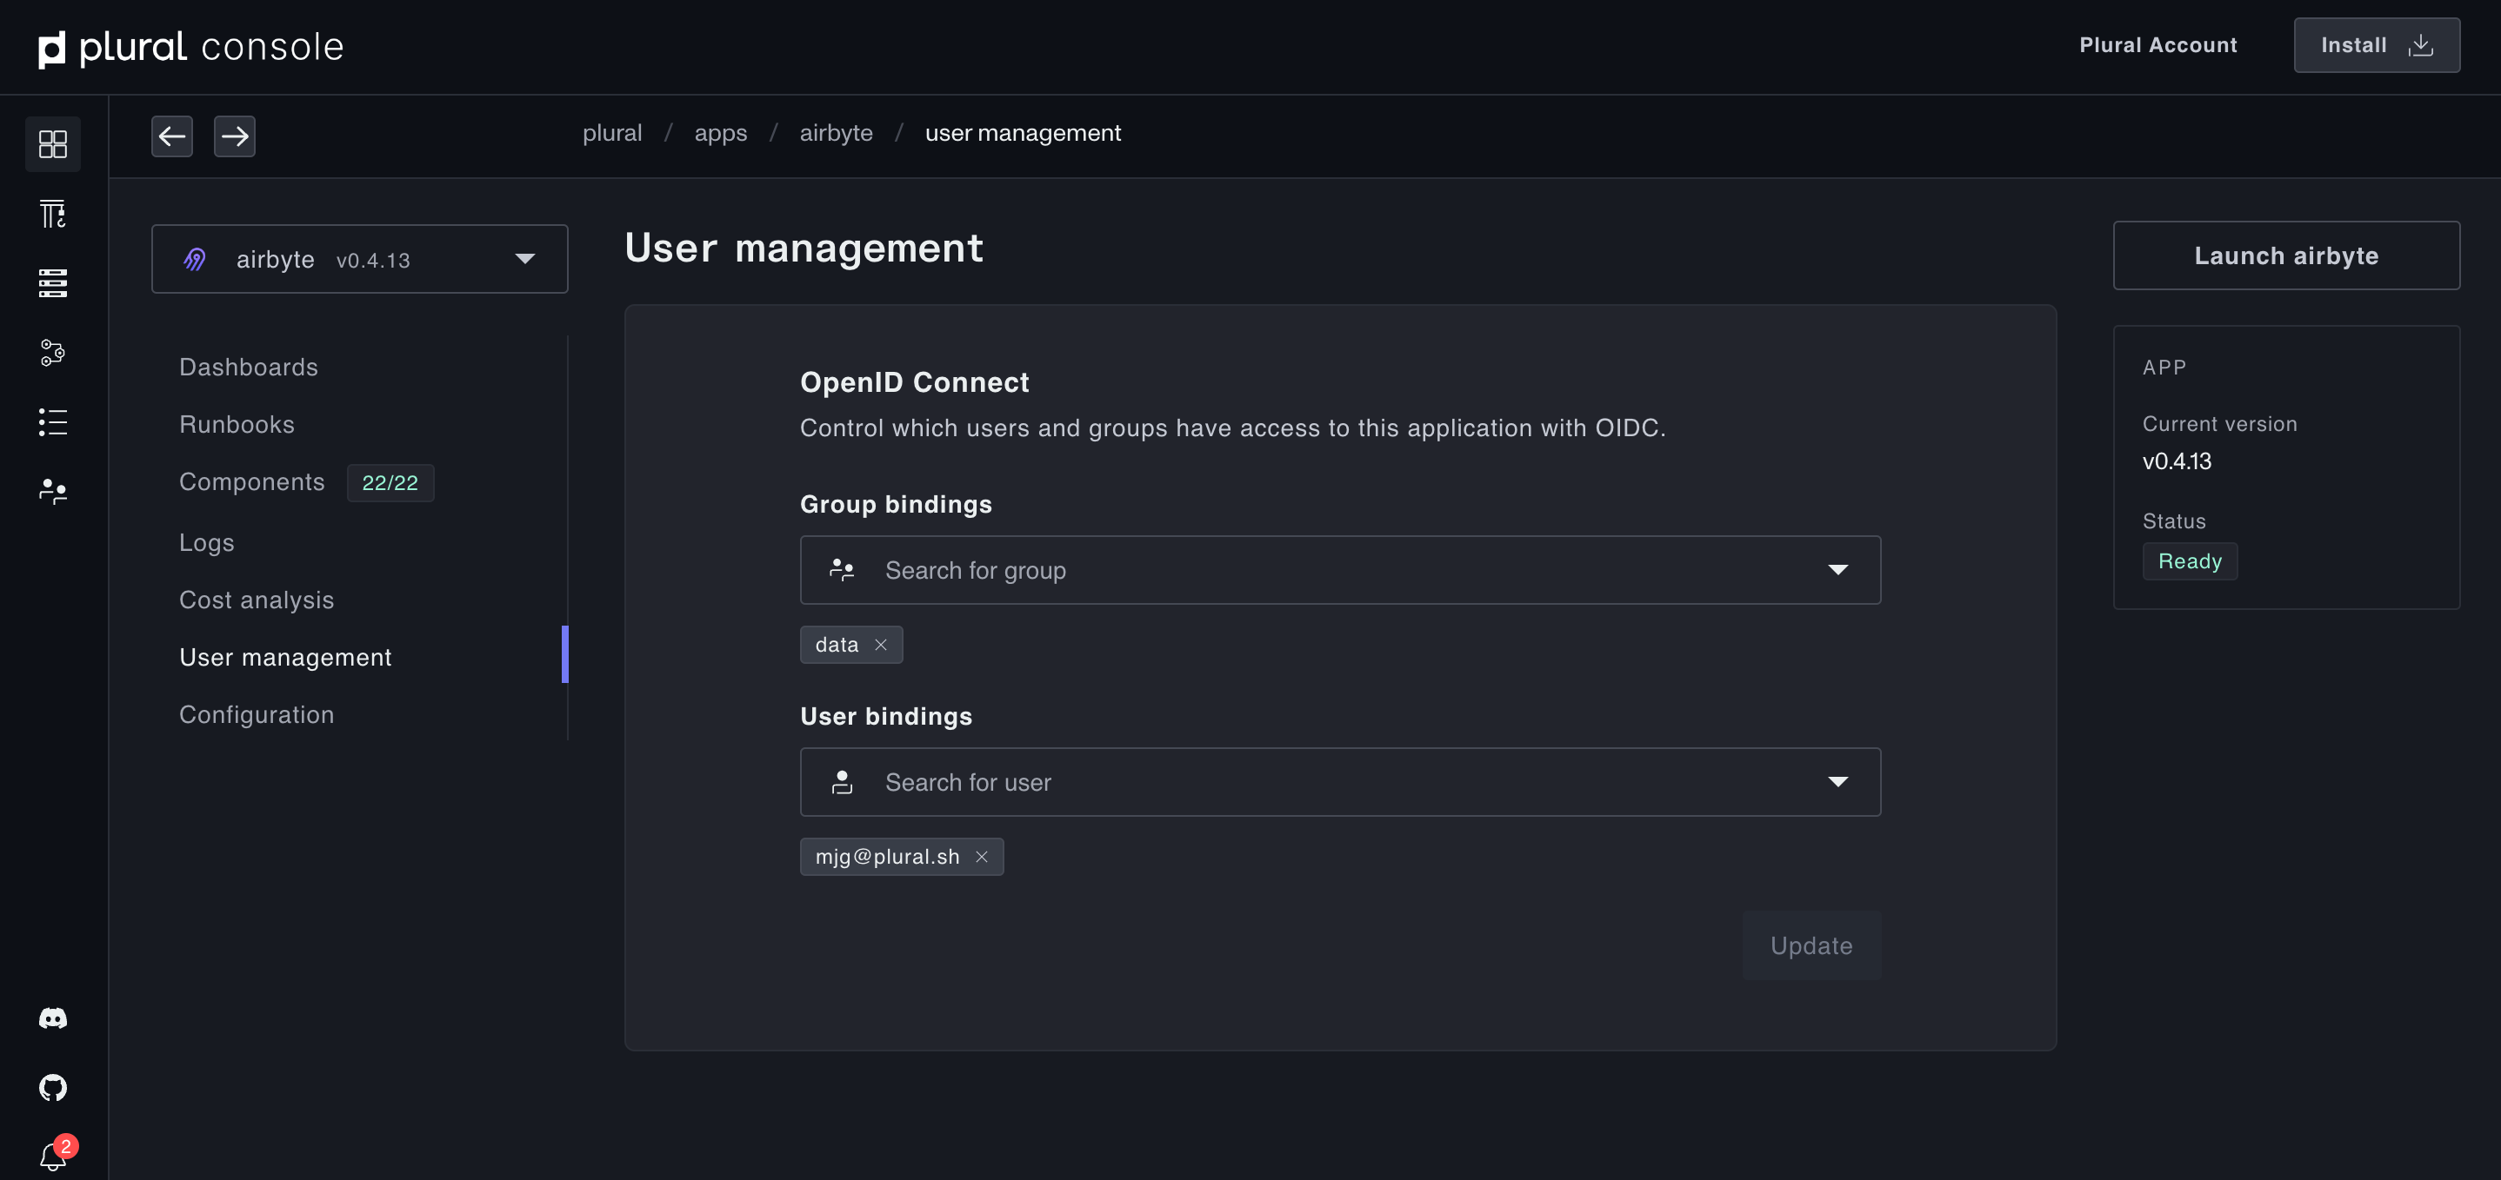Open the Discord icon link
The width and height of the screenshot is (2501, 1180).
(52, 1018)
